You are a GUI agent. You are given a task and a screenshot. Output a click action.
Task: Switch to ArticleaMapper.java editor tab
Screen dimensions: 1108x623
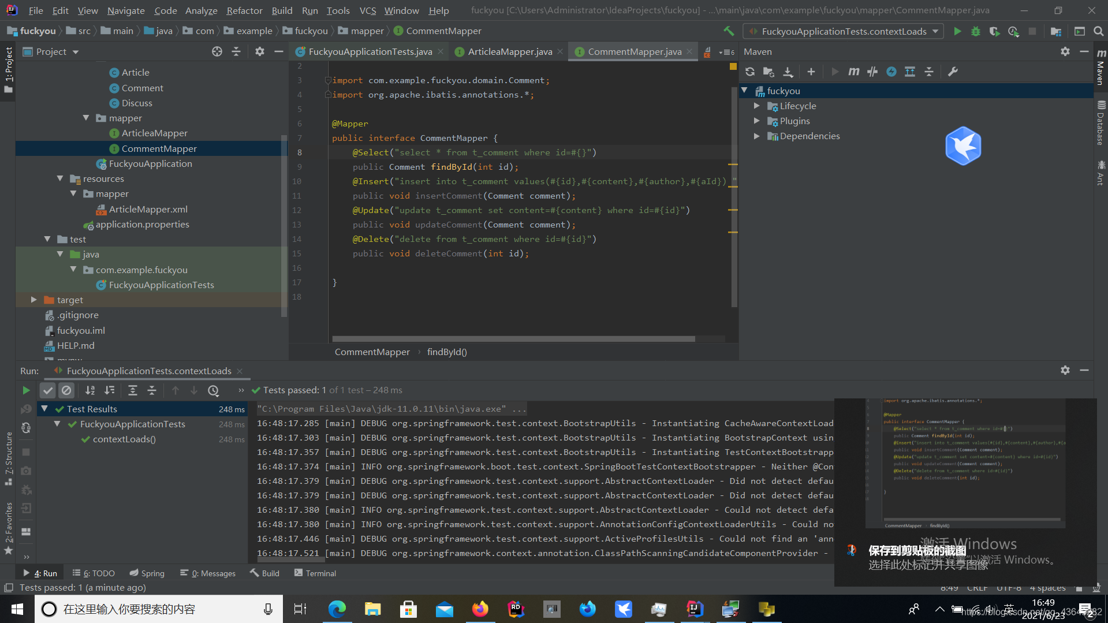coord(509,51)
